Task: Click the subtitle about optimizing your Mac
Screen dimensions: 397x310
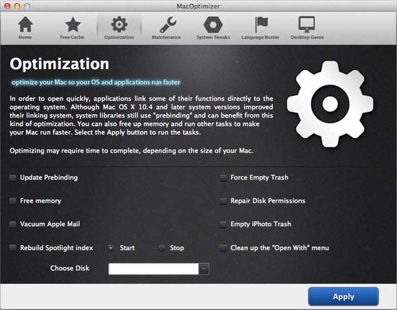Action: point(96,83)
